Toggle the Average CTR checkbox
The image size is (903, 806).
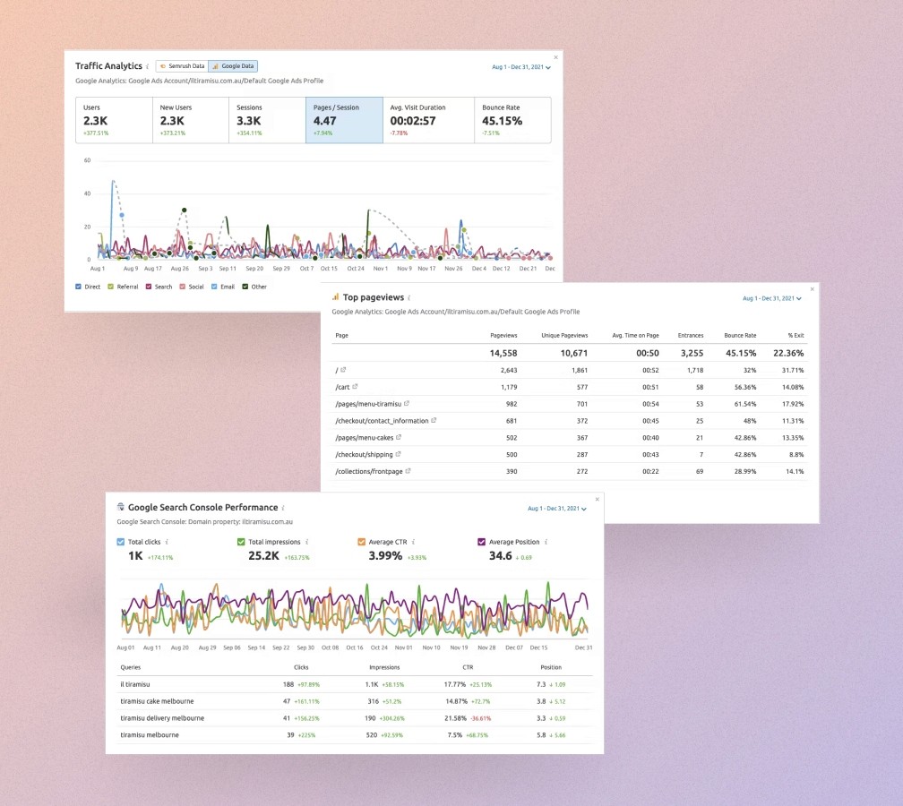click(x=361, y=542)
